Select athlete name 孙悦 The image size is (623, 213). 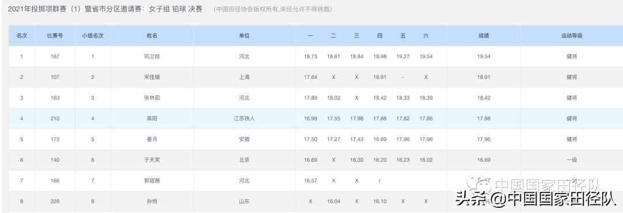pos(152,201)
